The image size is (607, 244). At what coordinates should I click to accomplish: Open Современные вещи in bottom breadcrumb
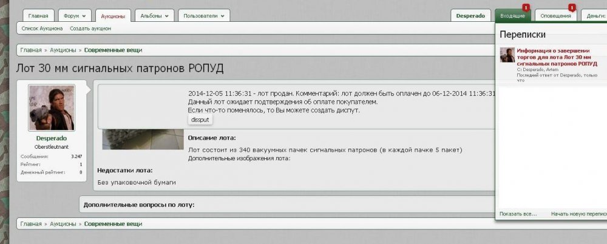tap(113, 224)
